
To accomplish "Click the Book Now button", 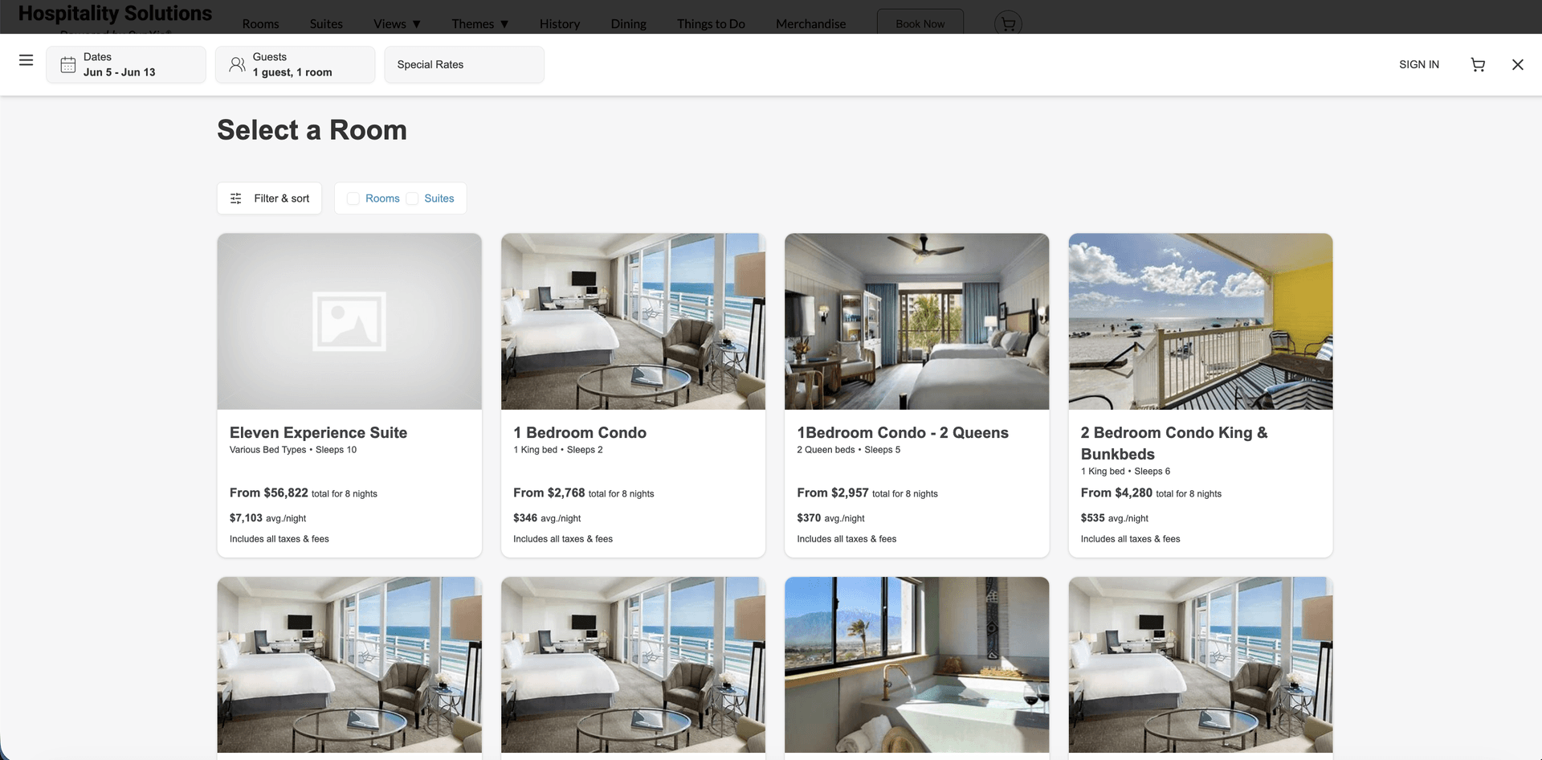I will point(920,23).
